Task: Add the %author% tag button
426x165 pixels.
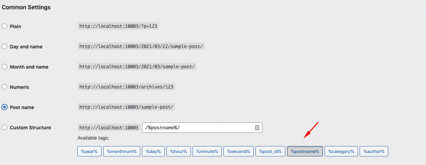Action: click(x=374, y=151)
